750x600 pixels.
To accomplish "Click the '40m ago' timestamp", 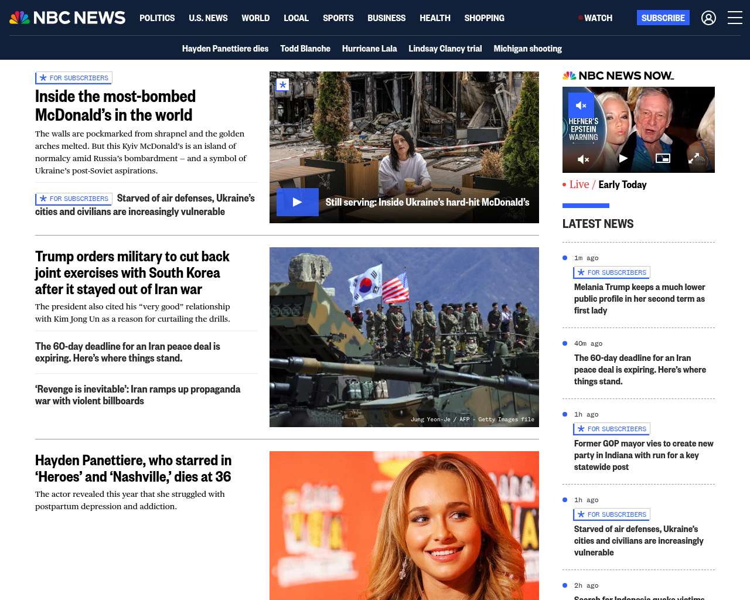I will pyautogui.click(x=588, y=343).
